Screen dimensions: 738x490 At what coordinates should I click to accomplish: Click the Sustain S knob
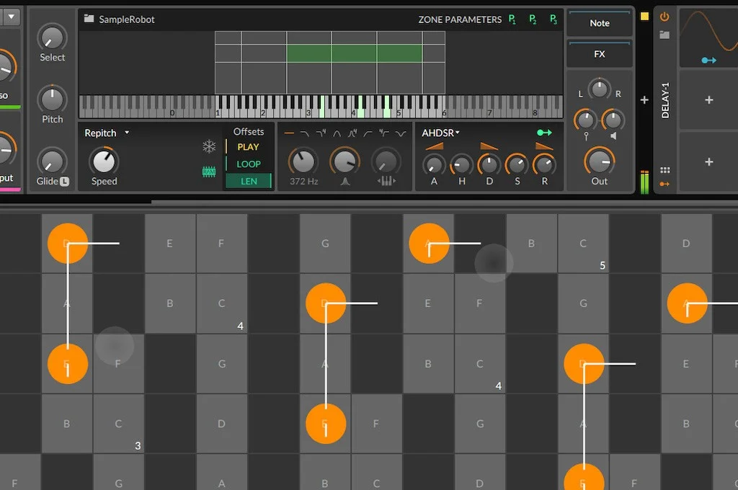pos(517,165)
